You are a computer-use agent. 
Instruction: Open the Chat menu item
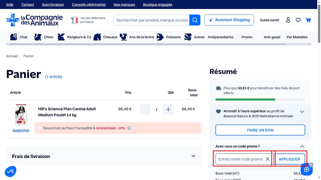click(x=23, y=37)
